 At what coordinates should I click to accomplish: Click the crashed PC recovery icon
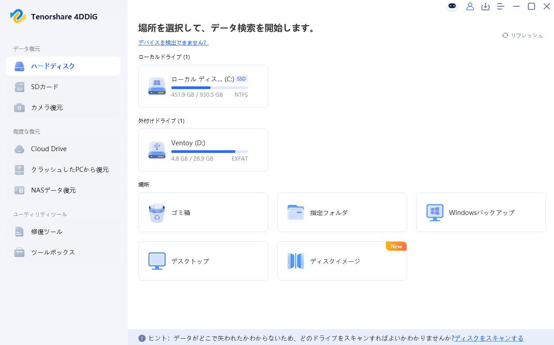coord(19,170)
